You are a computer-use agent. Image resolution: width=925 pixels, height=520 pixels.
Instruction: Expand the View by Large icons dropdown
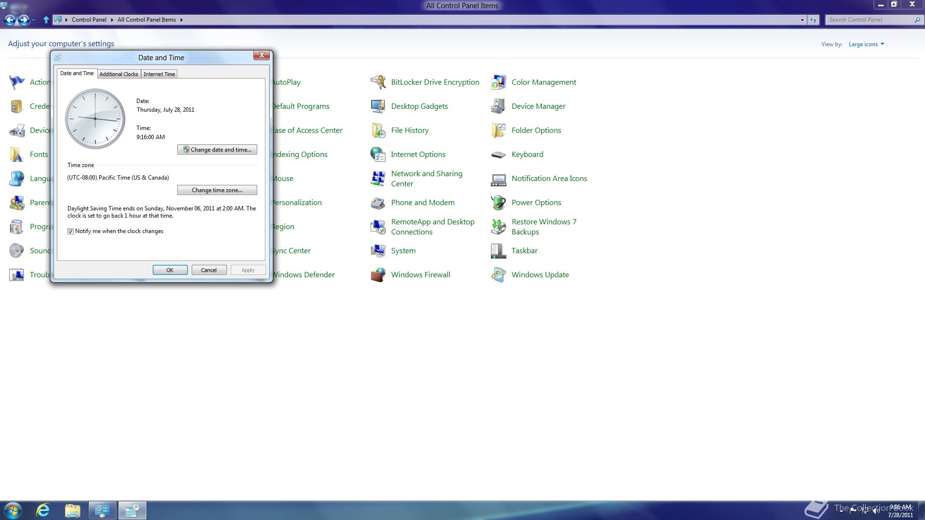[866, 44]
